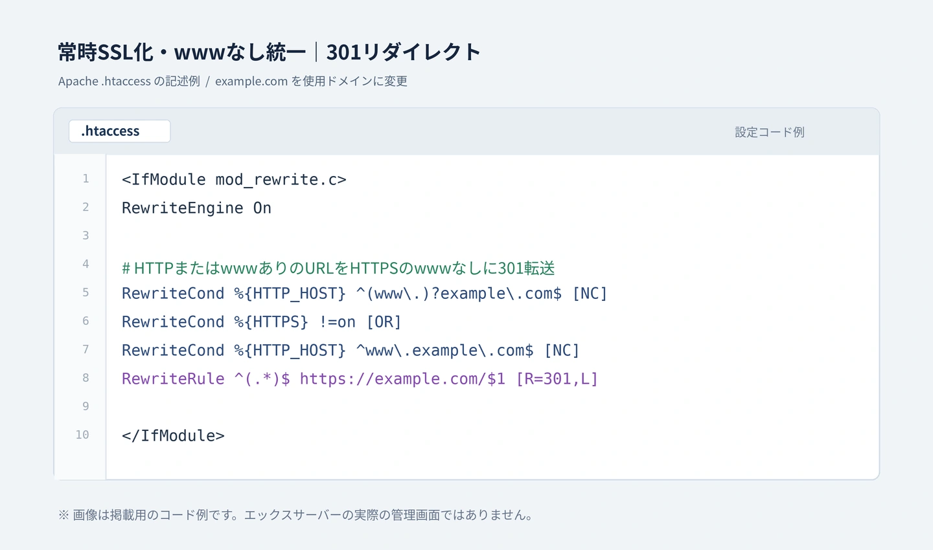The image size is (933, 550).
Task: Click line number 8 in the gutter
Action: coord(86,378)
